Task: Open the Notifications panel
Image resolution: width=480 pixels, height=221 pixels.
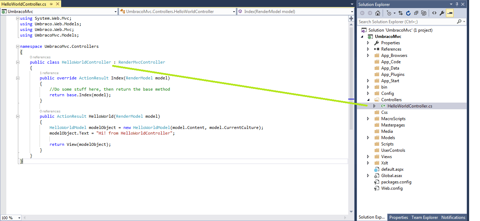Action: [453, 217]
